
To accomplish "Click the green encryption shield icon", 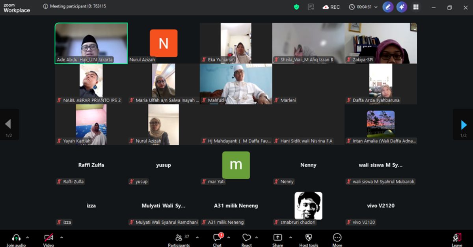I will (x=296, y=7).
